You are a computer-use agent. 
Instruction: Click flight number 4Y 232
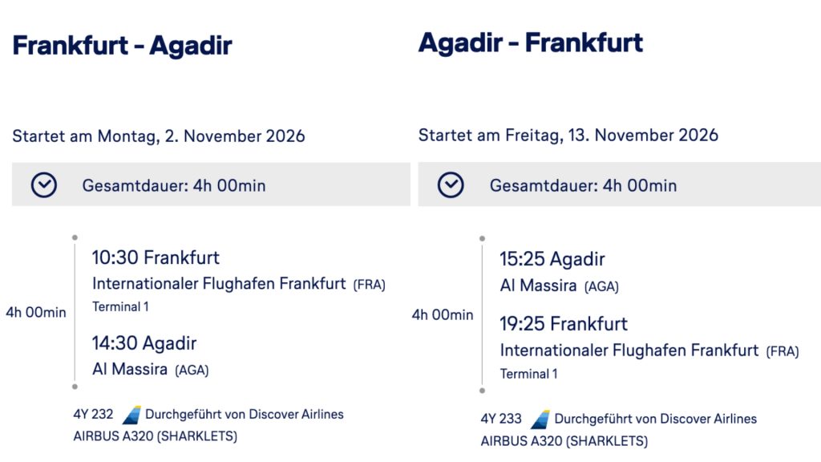93,415
